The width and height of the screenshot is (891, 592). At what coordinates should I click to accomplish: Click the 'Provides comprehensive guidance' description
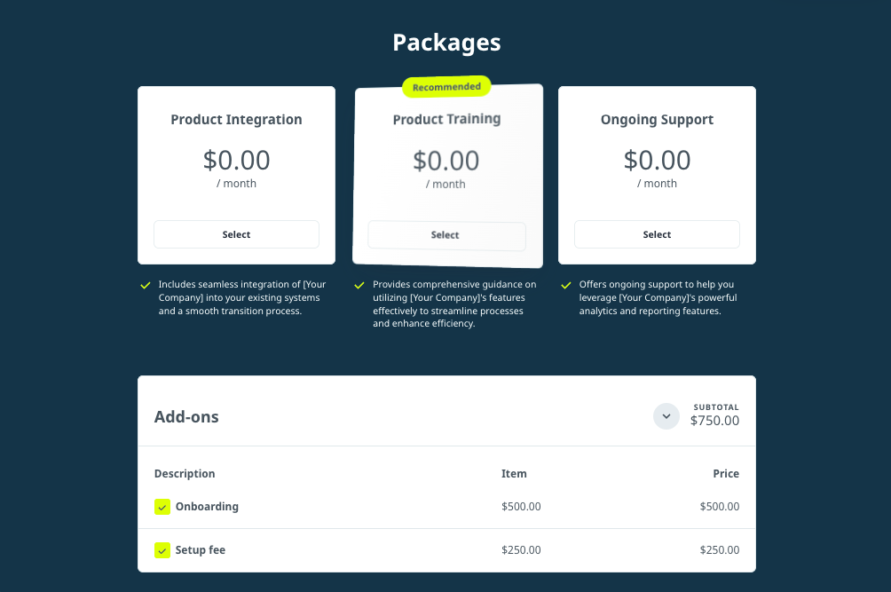point(454,304)
